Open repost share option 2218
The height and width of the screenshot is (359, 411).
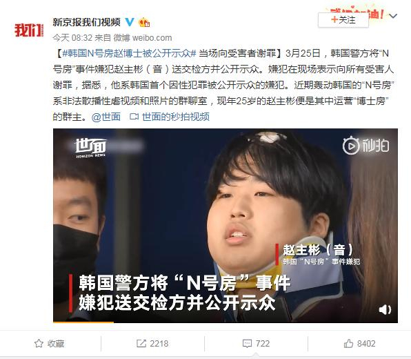(152, 344)
